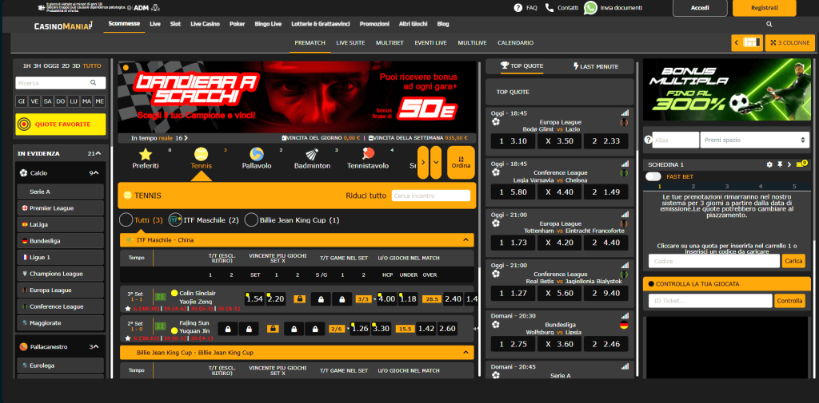Select the TUTTO time range filter
The height and width of the screenshot is (403, 819).
pos(92,66)
